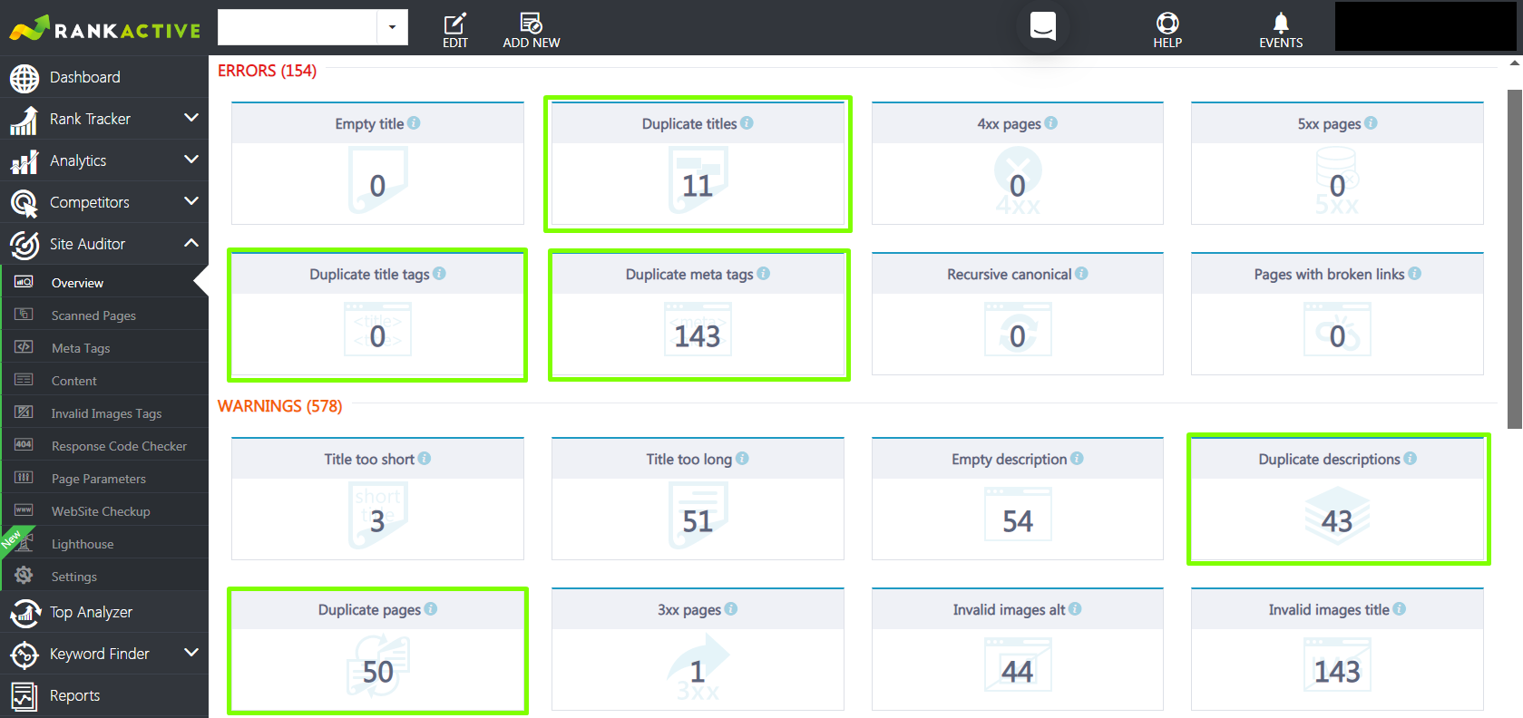Open the Empty title card showing 0
Viewport: 1523px width, 718px height.
[377, 164]
